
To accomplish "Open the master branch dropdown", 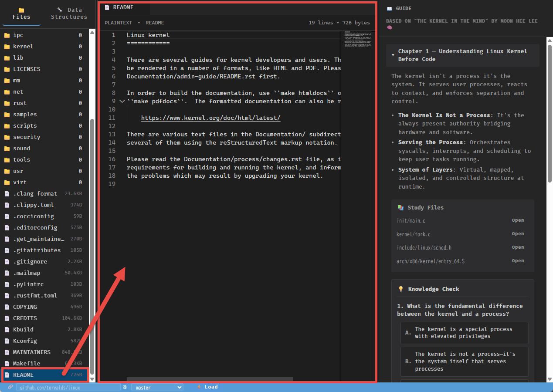I will pyautogui.click(x=157, y=387).
